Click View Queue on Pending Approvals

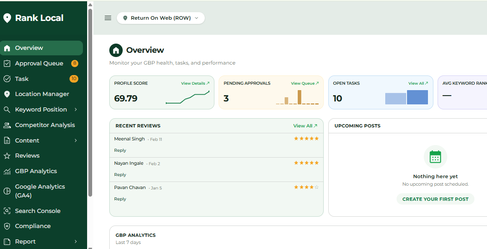305,83
